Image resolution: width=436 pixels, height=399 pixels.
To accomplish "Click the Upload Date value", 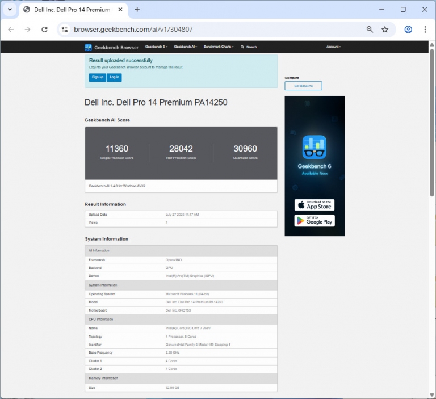I will [x=182, y=215].
